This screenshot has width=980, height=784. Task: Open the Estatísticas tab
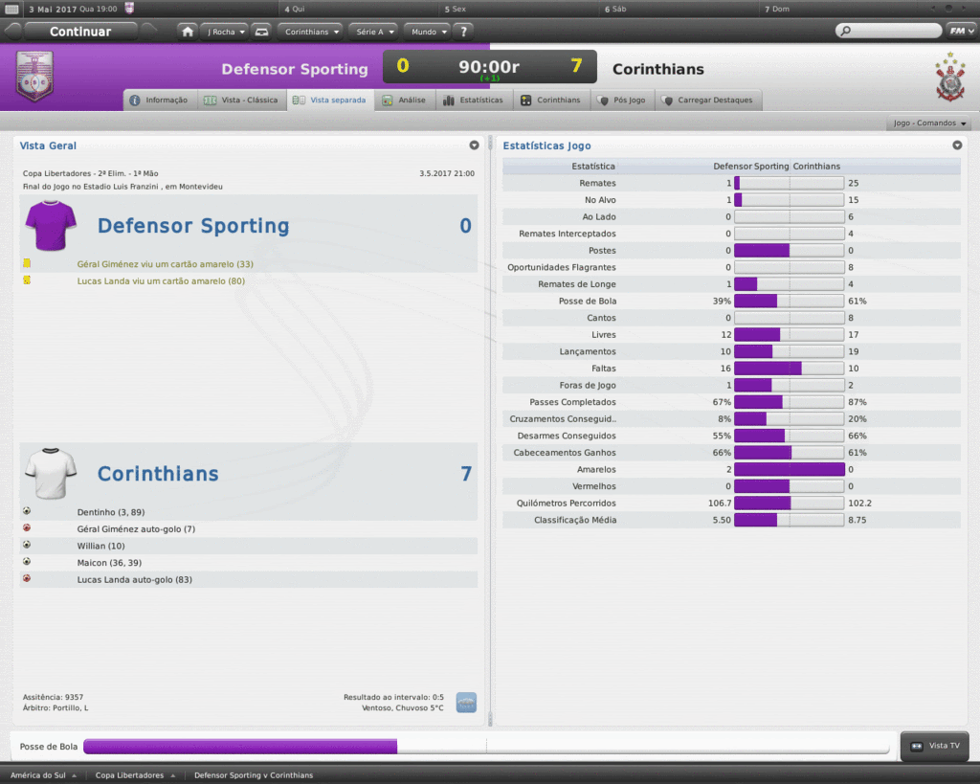(473, 100)
